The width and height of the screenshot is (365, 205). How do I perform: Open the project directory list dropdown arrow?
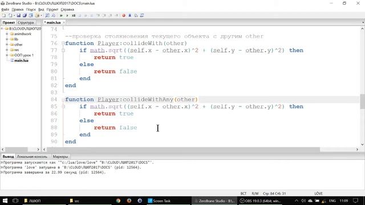click(41, 15)
